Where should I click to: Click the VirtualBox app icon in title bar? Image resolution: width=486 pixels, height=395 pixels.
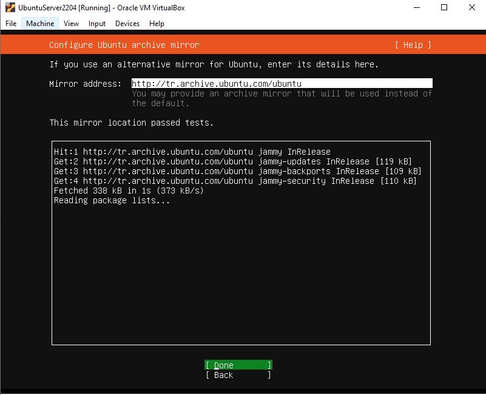[x=10, y=7]
